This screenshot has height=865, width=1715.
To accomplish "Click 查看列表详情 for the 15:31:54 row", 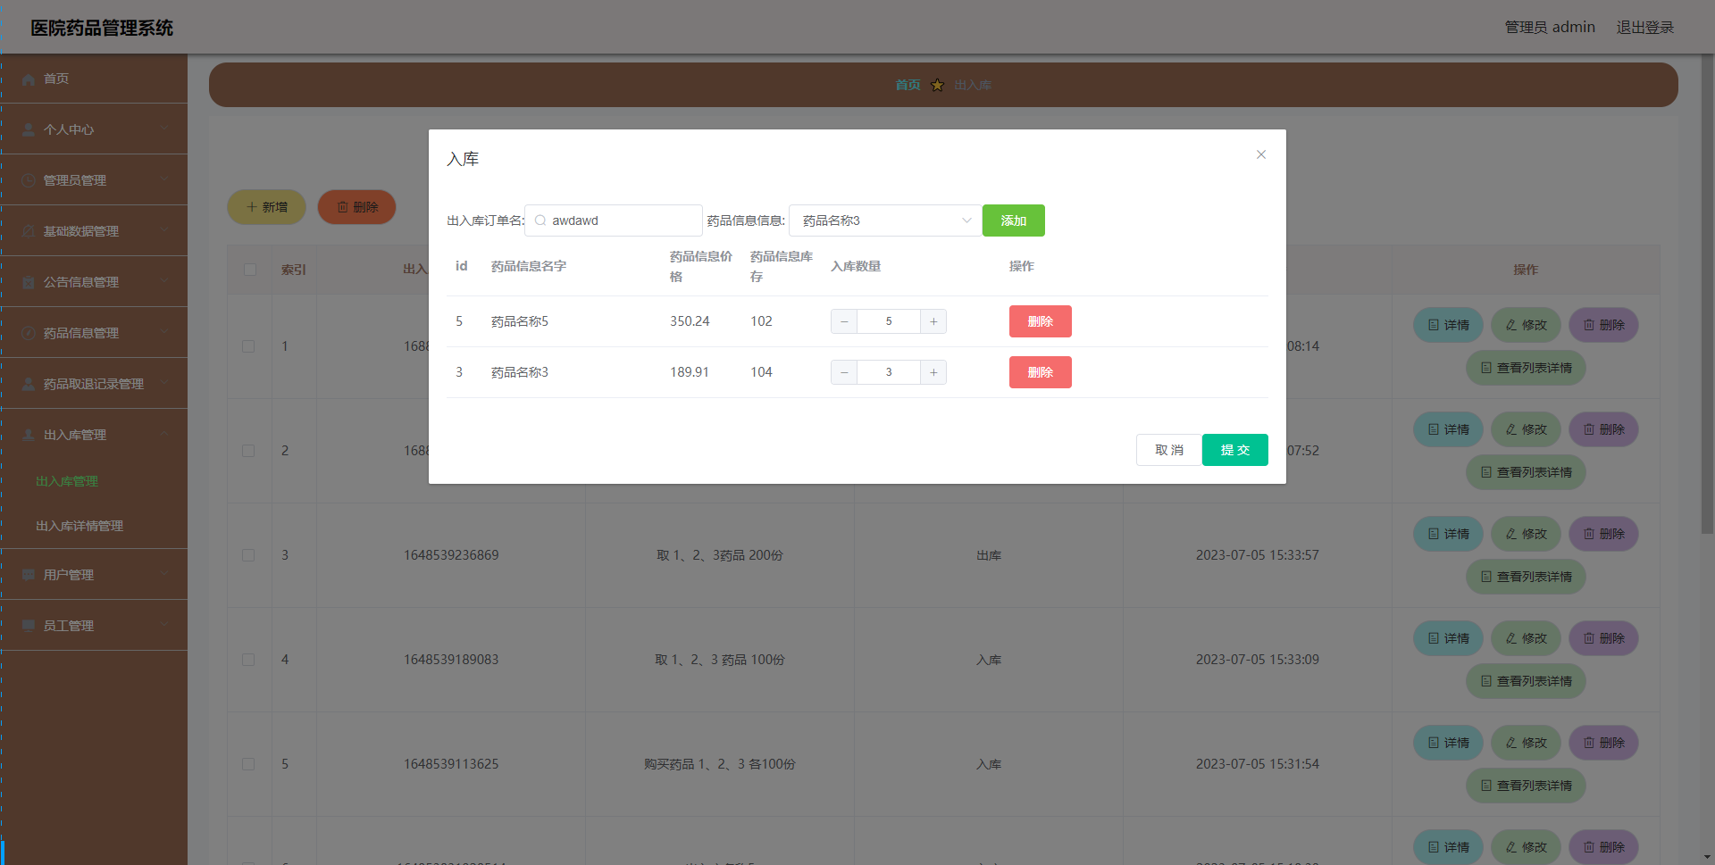I will coord(1526,786).
